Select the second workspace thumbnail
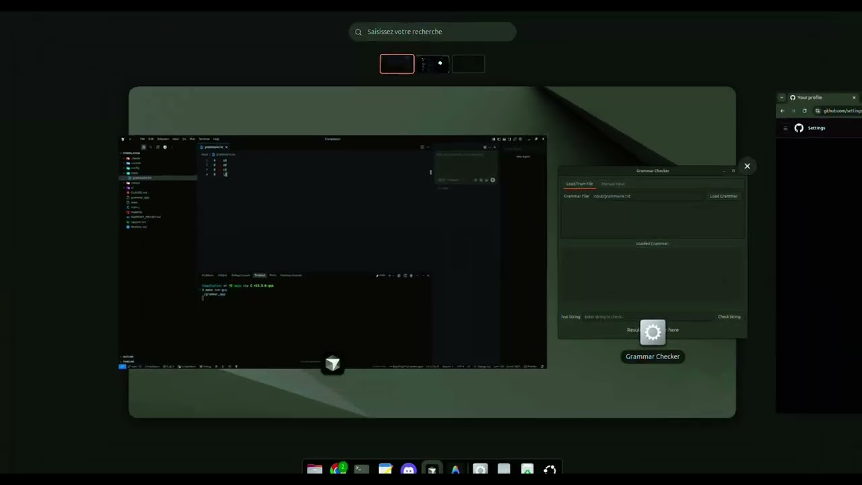Image resolution: width=862 pixels, height=485 pixels. (x=433, y=64)
